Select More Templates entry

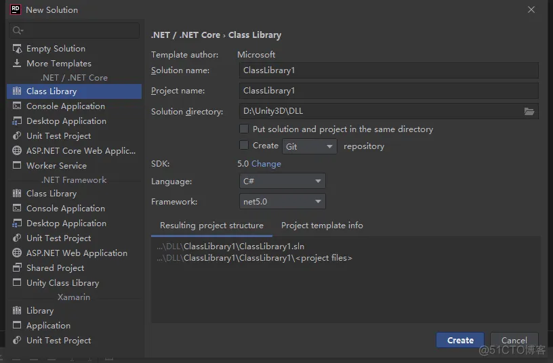(x=74, y=64)
